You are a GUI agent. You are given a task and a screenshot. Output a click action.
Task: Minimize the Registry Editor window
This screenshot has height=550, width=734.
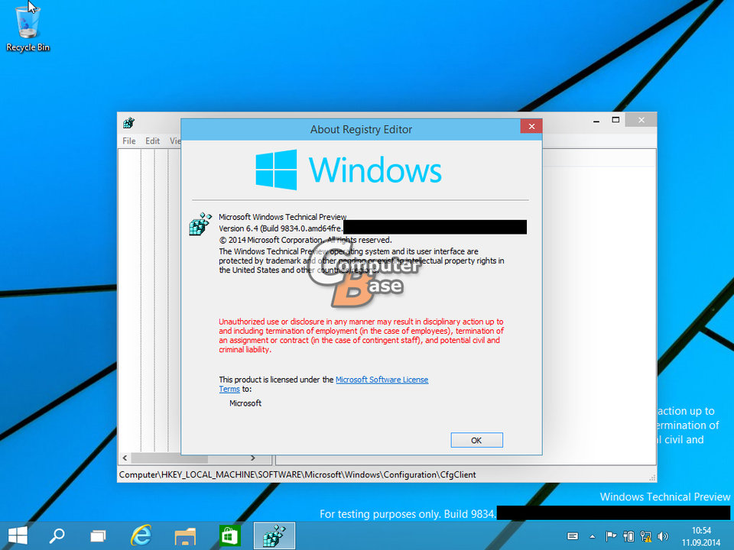tap(596, 121)
